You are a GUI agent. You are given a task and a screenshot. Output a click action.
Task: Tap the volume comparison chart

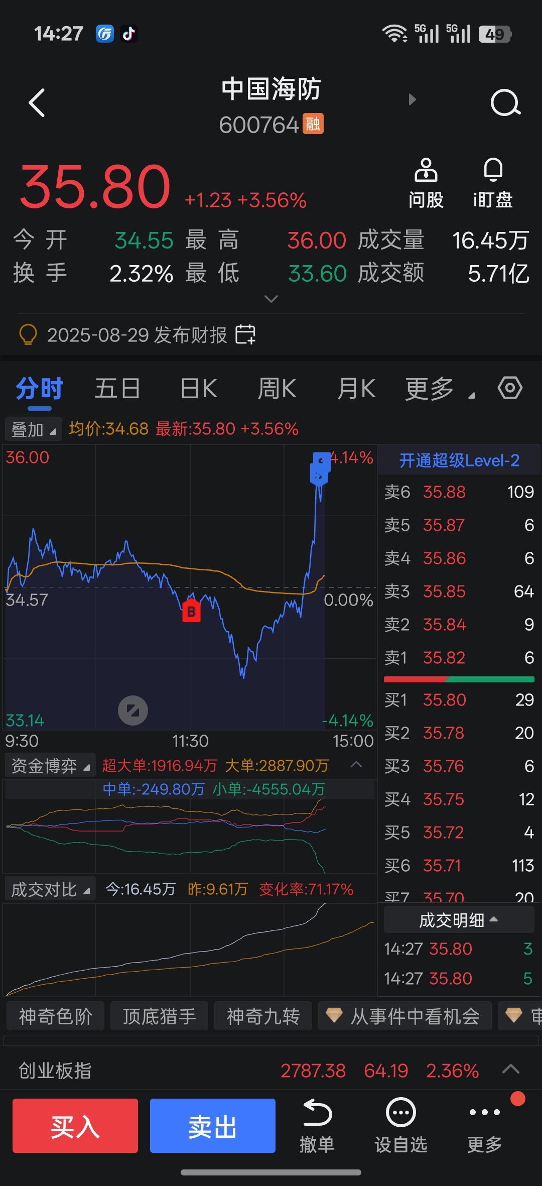190,949
